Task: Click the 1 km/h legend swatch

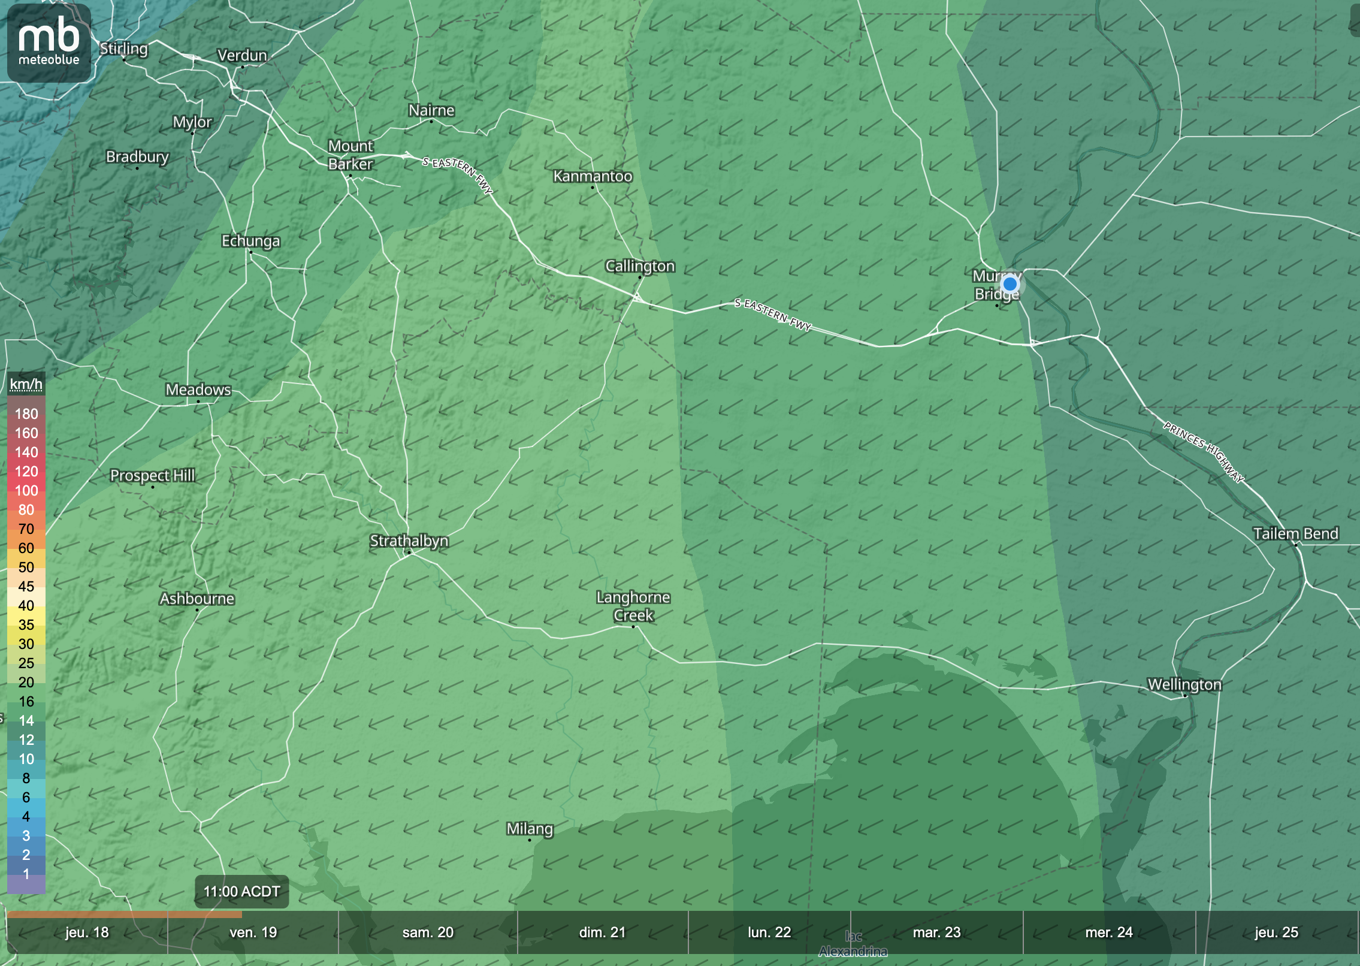Action: click(x=26, y=874)
